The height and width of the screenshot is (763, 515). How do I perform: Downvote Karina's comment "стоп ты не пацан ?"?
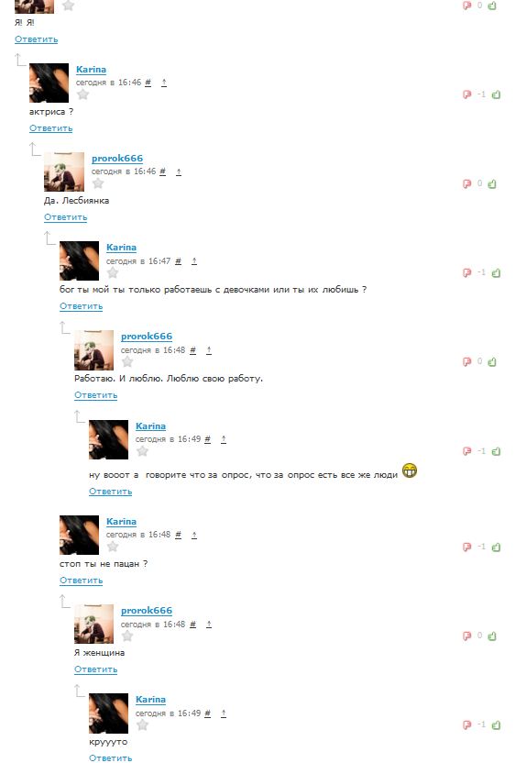coord(466,547)
